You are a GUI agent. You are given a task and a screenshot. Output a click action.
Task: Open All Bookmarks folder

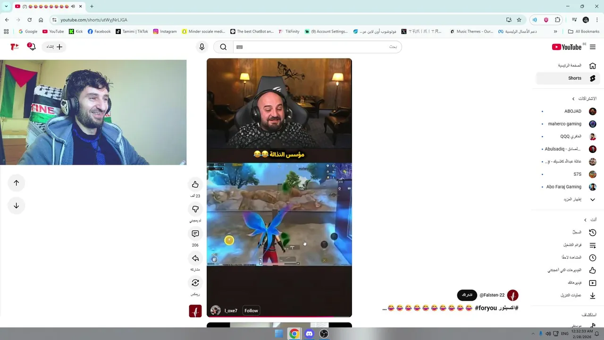coord(584,32)
